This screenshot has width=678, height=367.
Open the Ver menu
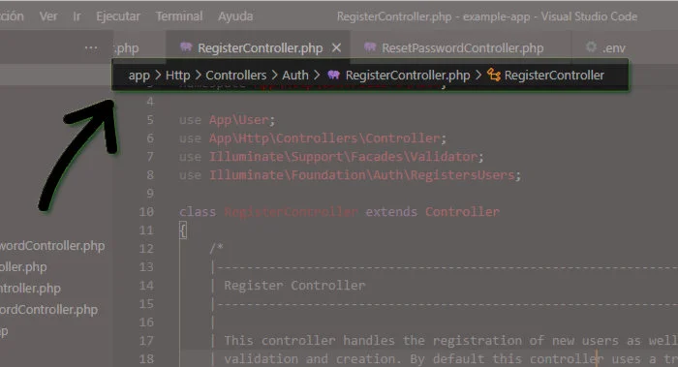(x=48, y=16)
